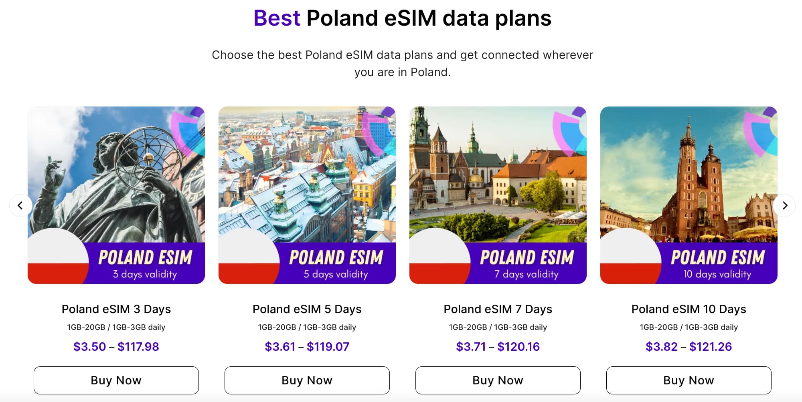Image resolution: width=802 pixels, height=402 pixels.
Task: Click Buy Now for the Poland eSIM 3 Days plan
Action: point(116,380)
